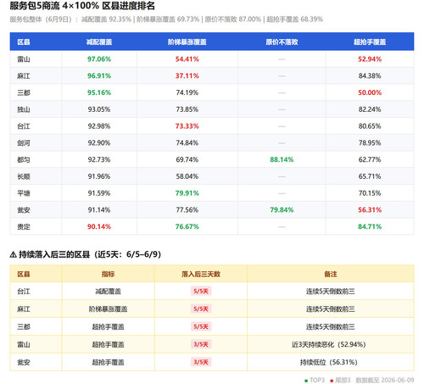
Task: Click the 备注 column header
Action: tap(331, 274)
